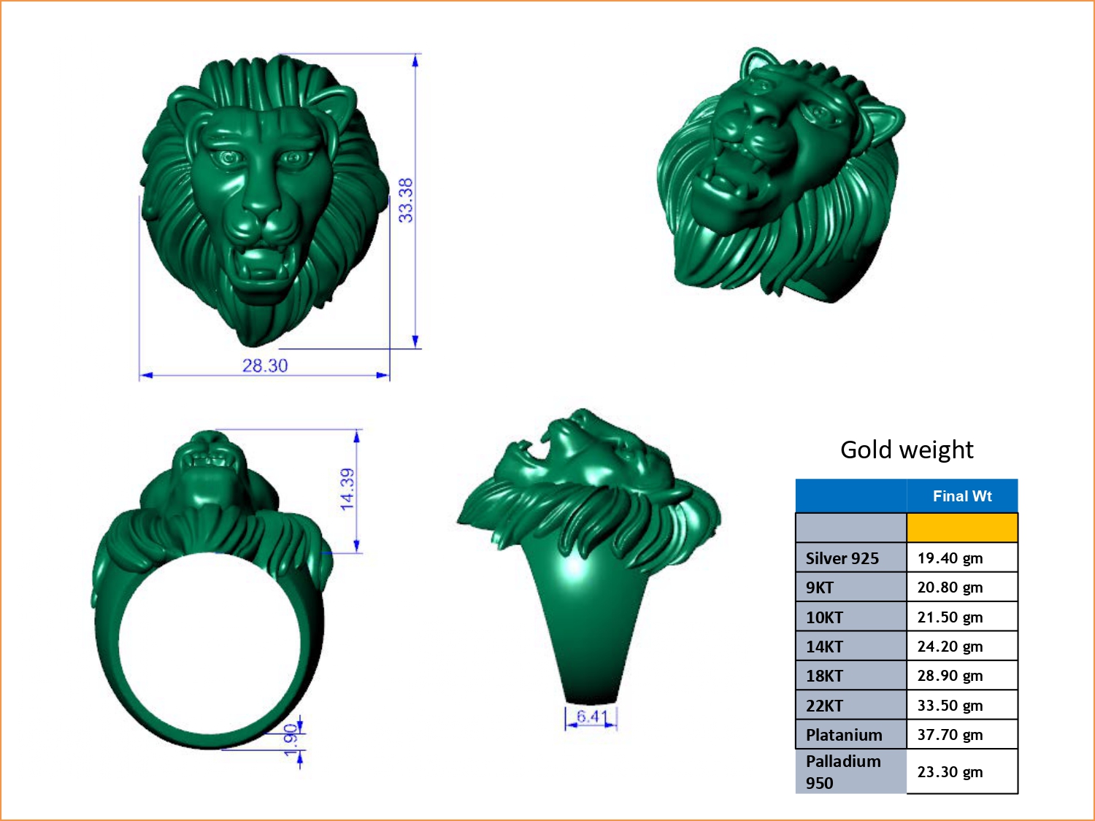
Task: Select the 20.80 gm value
Action: (950, 587)
